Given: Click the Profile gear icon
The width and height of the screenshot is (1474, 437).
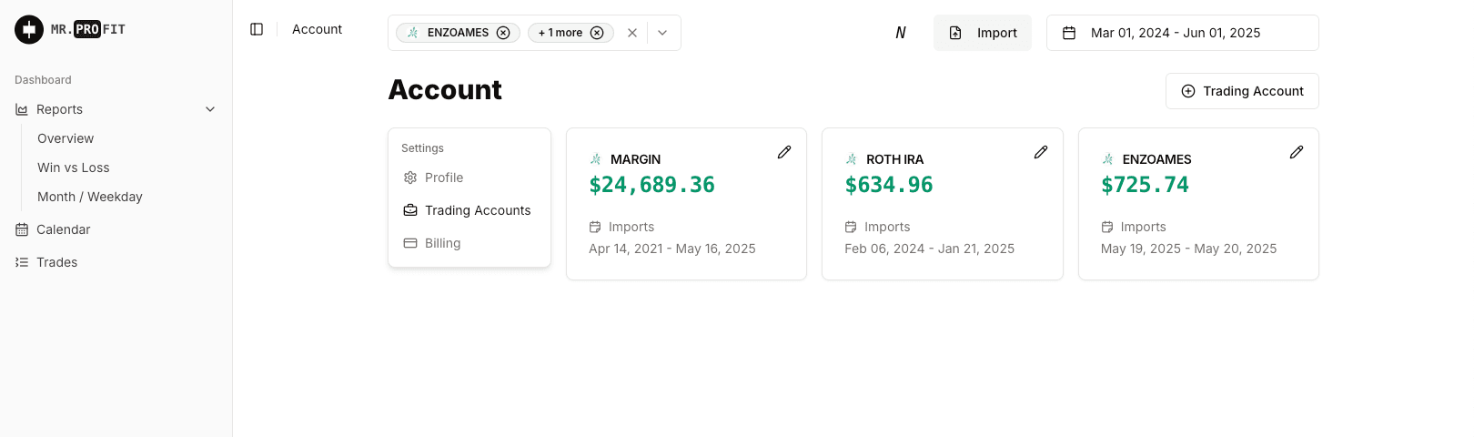Looking at the screenshot, I should pyautogui.click(x=410, y=178).
